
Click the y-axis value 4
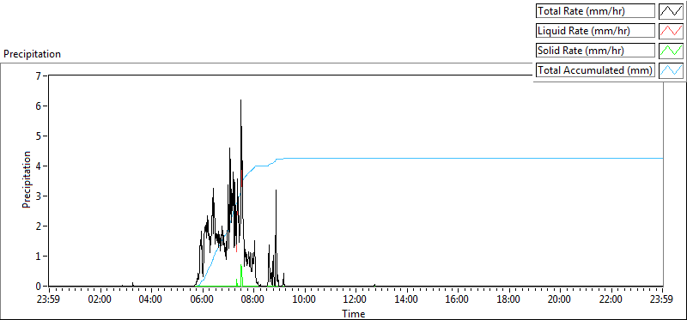pyautogui.click(x=38, y=166)
